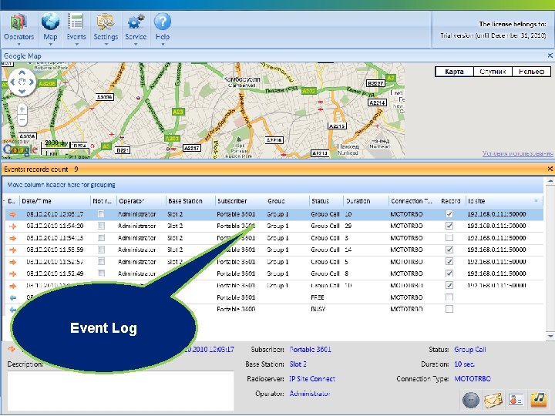Sort by Group column header
This screenshot has width=555, height=416.
[x=287, y=201]
